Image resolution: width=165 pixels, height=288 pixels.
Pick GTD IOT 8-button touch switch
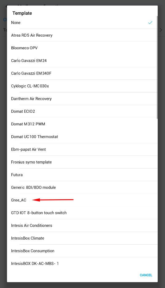click(x=82, y=213)
